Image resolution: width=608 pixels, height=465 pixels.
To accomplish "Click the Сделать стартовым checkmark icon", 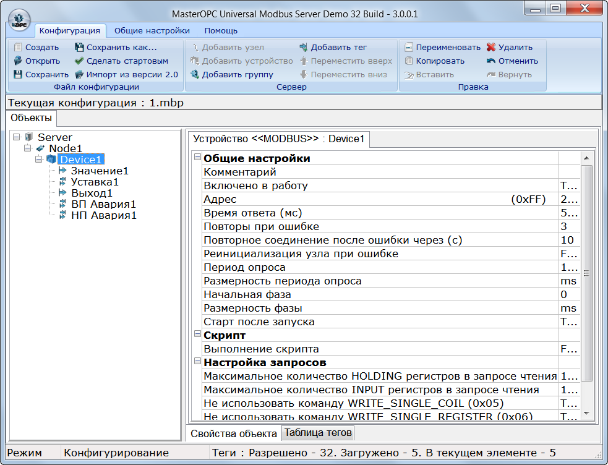I will [x=79, y=61].
